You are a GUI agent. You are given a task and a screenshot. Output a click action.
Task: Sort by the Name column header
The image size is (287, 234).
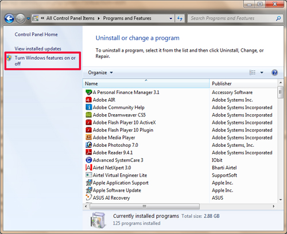[x=146, y=84]
